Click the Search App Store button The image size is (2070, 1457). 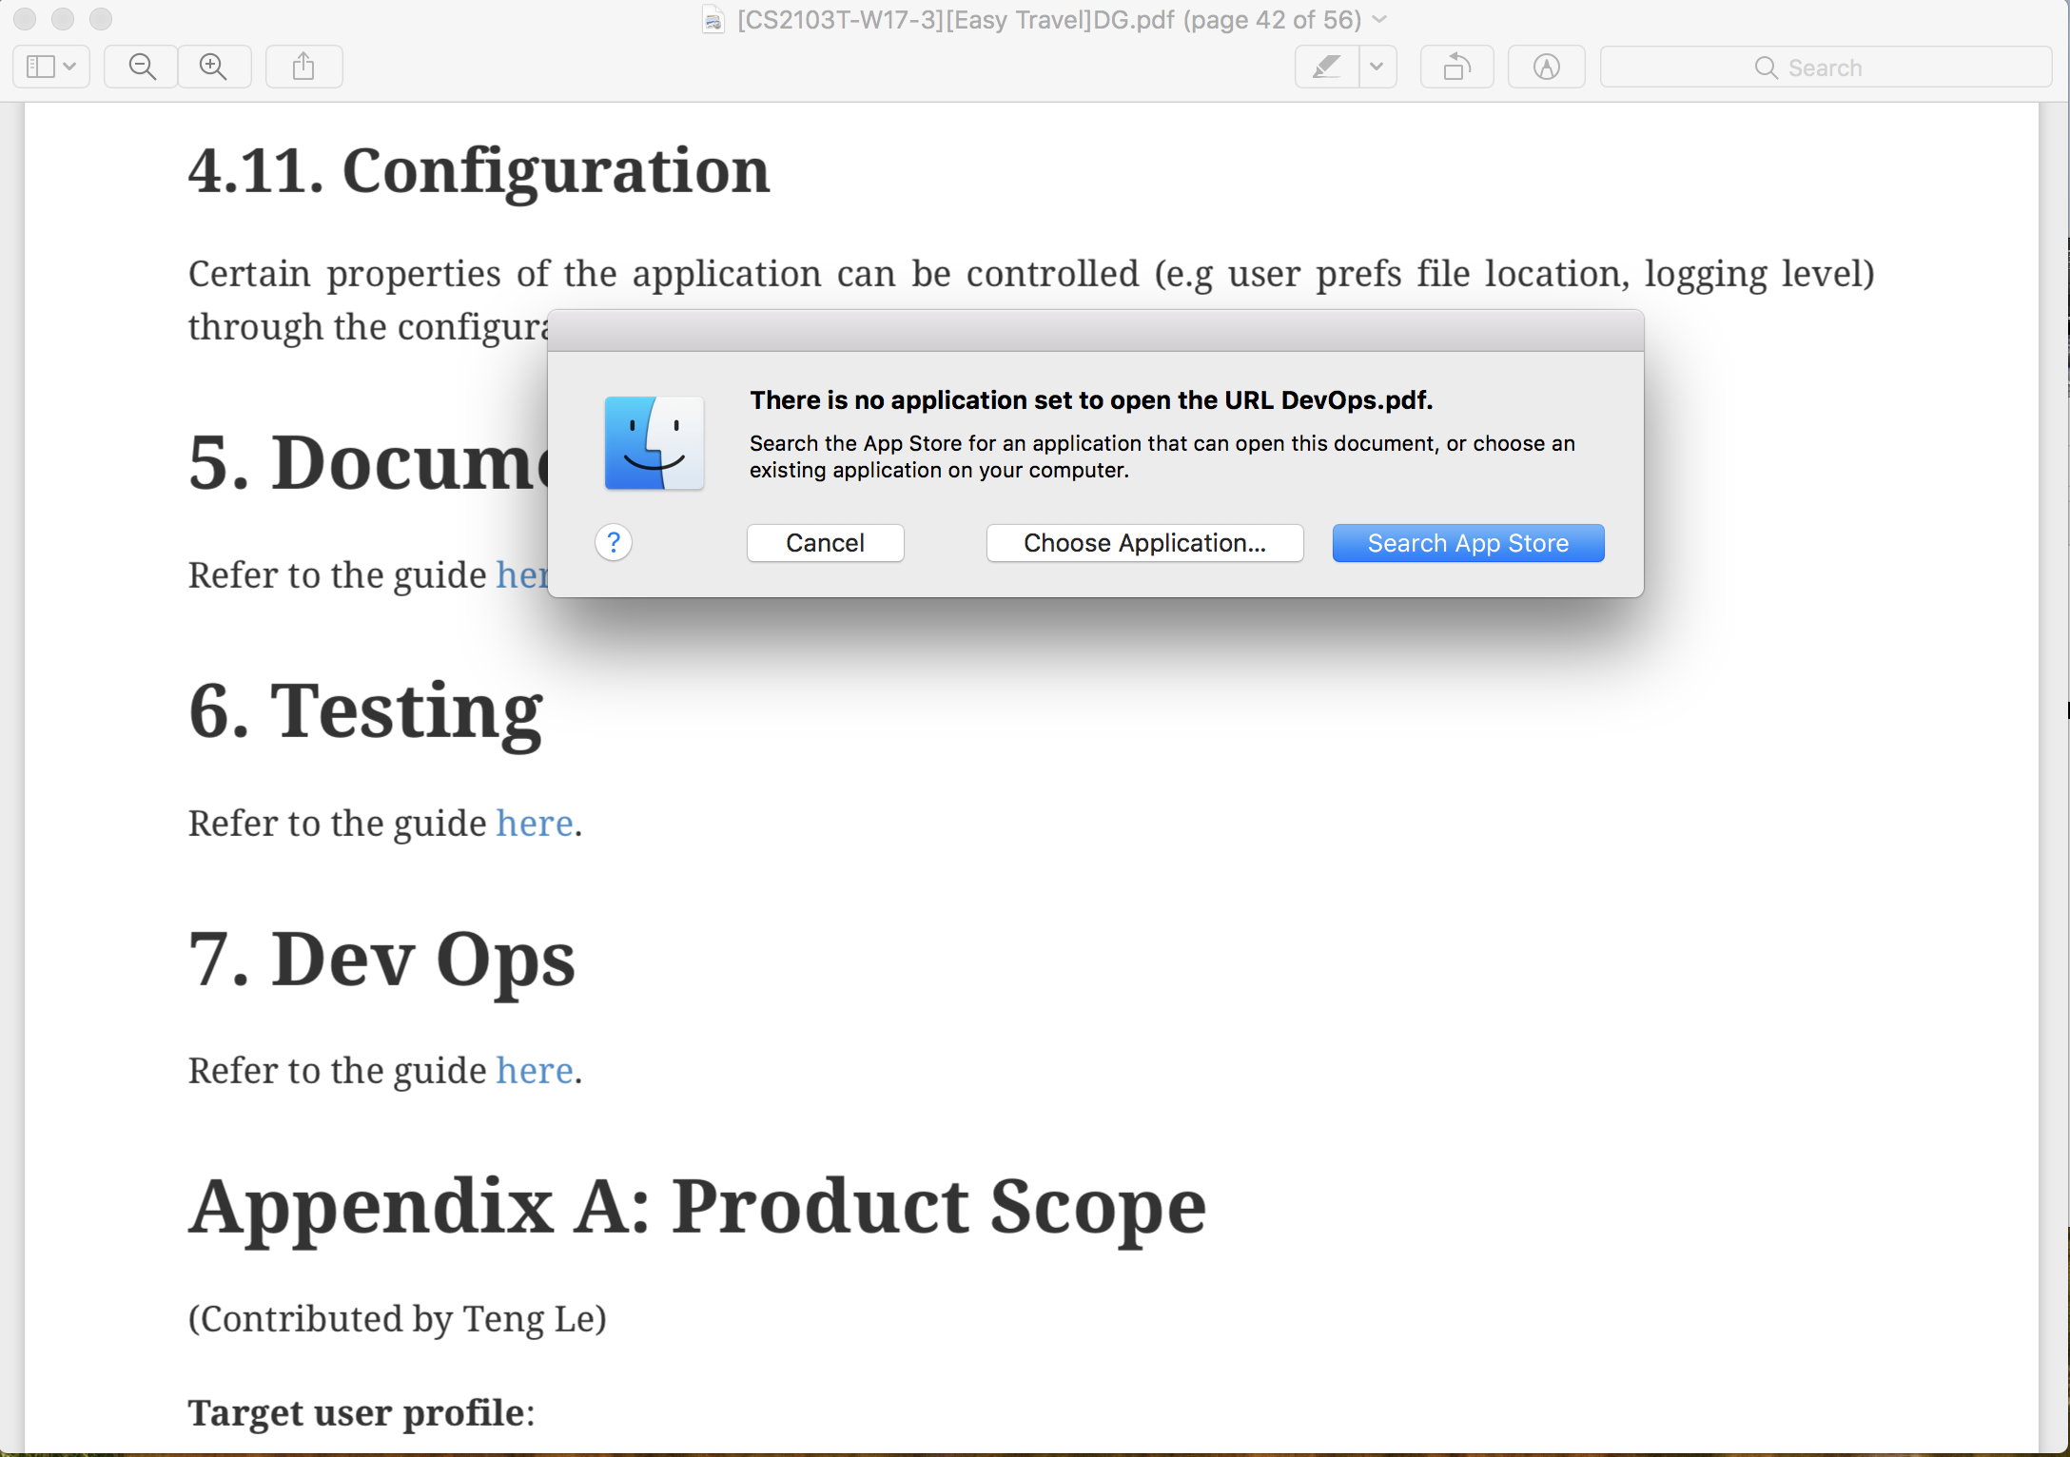coord(1468,543)
